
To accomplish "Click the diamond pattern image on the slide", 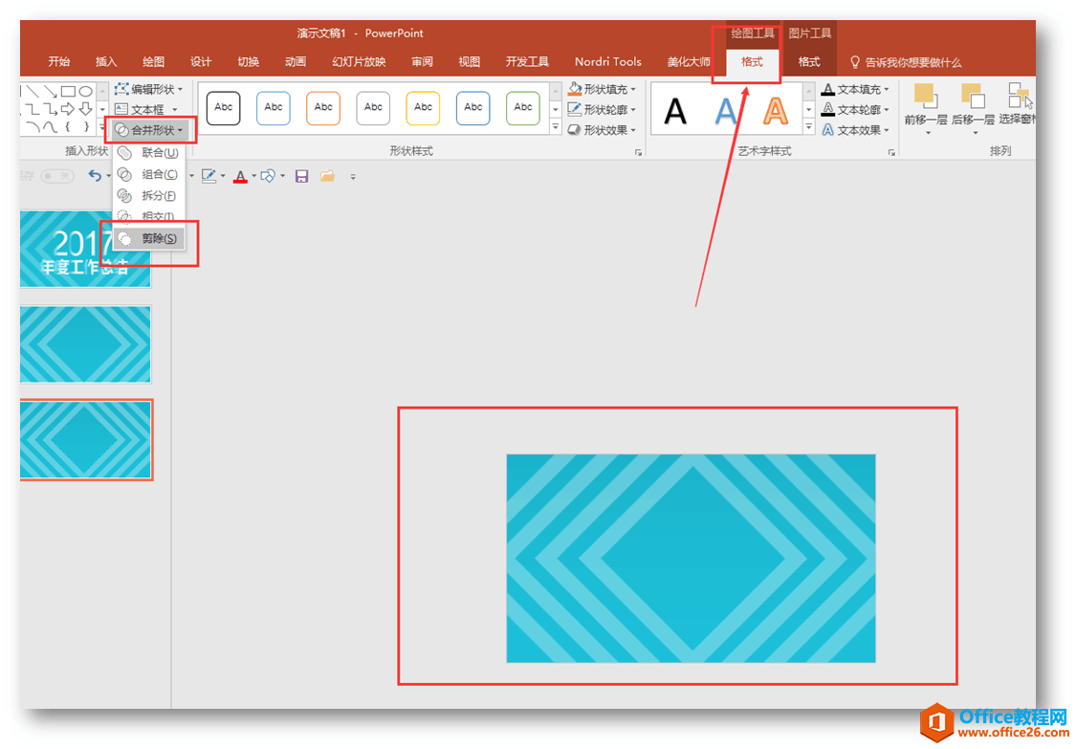I will click(x=691, y=558).
